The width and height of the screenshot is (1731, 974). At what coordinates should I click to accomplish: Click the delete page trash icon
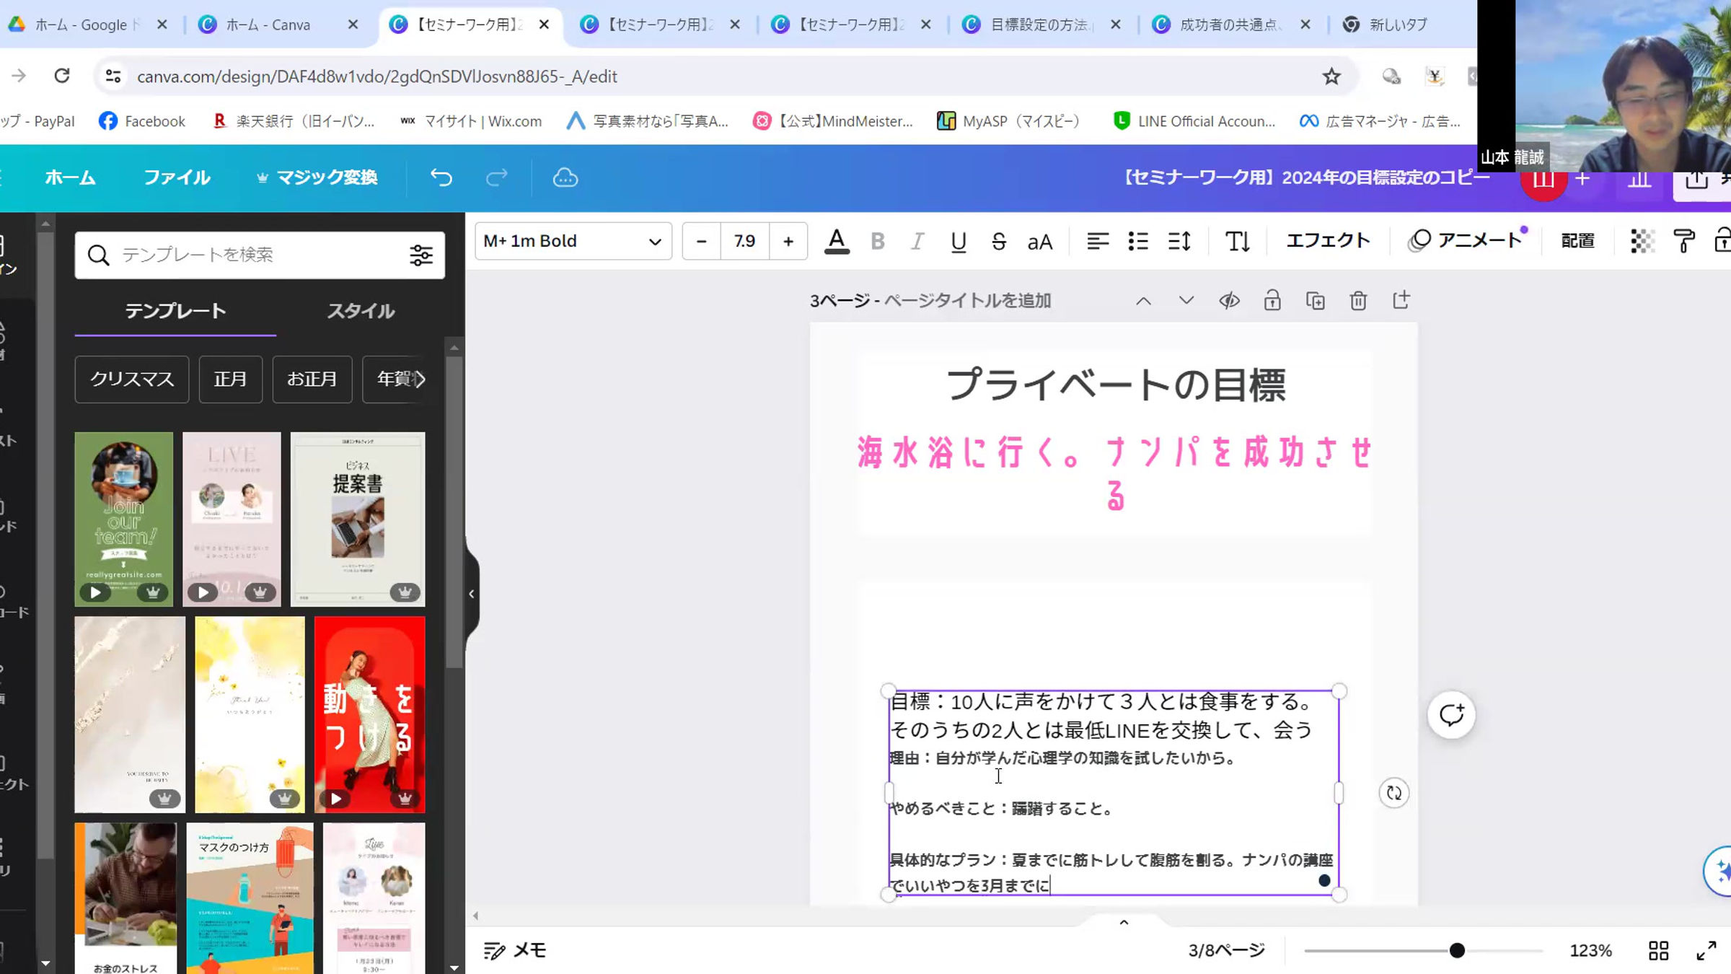(x=1358, y=301)
